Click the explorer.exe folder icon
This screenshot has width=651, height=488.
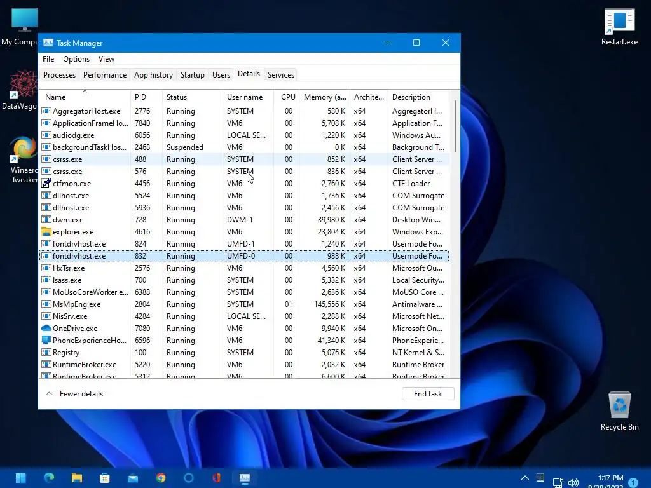pos(46,231)
